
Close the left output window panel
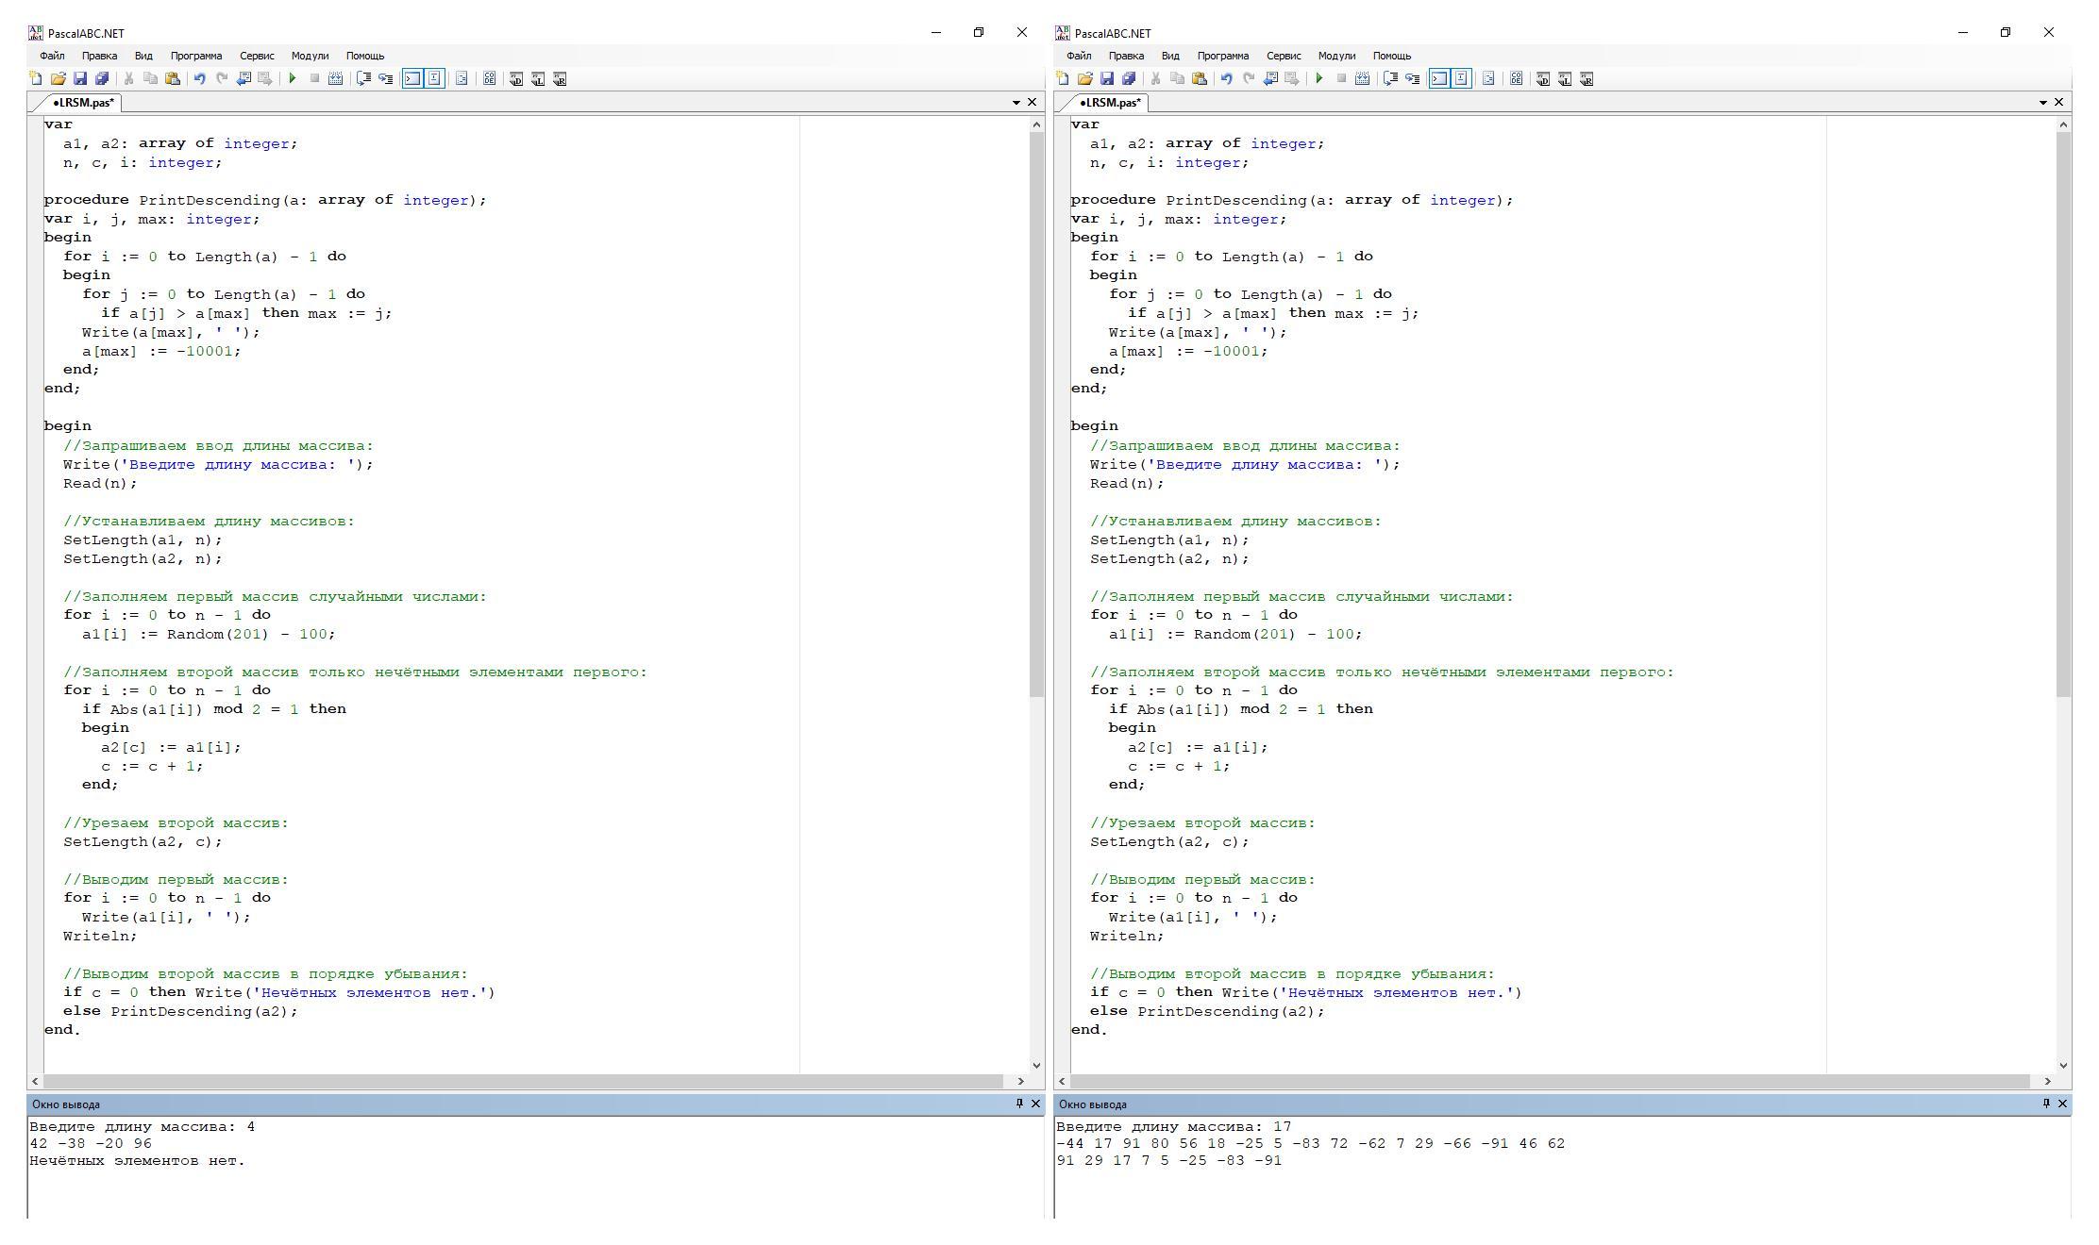pyautogui.click(x=1035, y=1104)
